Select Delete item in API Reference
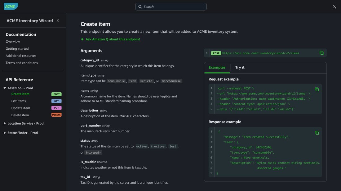The height and width of the screenshot is (191, 341). coord(20,115)
